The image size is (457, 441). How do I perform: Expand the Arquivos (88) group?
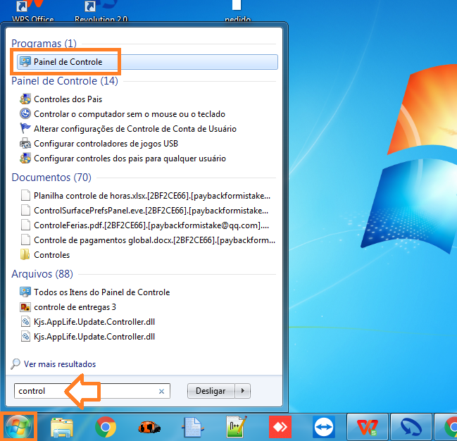(42, 274)
